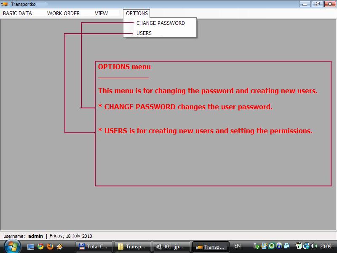
Task: Click the taskbar clock showing 20:09
Action: coord(326,246)
